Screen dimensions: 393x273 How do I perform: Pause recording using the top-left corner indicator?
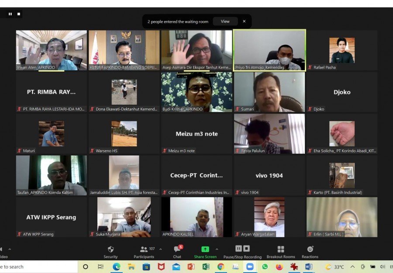(x=10, y=14)
